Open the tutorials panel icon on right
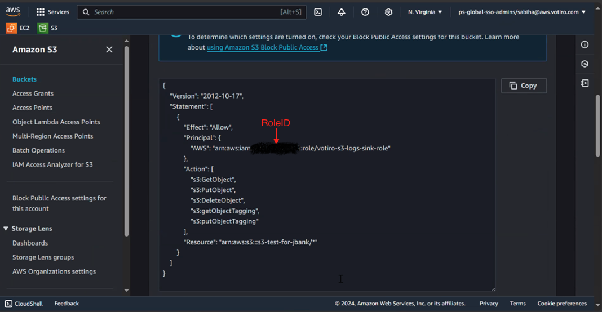The image size is (602, 312). pos(585,83)
